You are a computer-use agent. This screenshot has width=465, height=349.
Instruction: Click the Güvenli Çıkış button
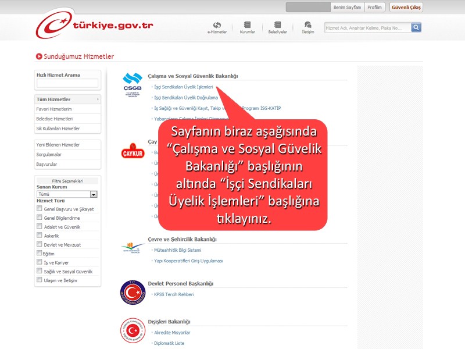pyautogui.click(x=406, y=8)
